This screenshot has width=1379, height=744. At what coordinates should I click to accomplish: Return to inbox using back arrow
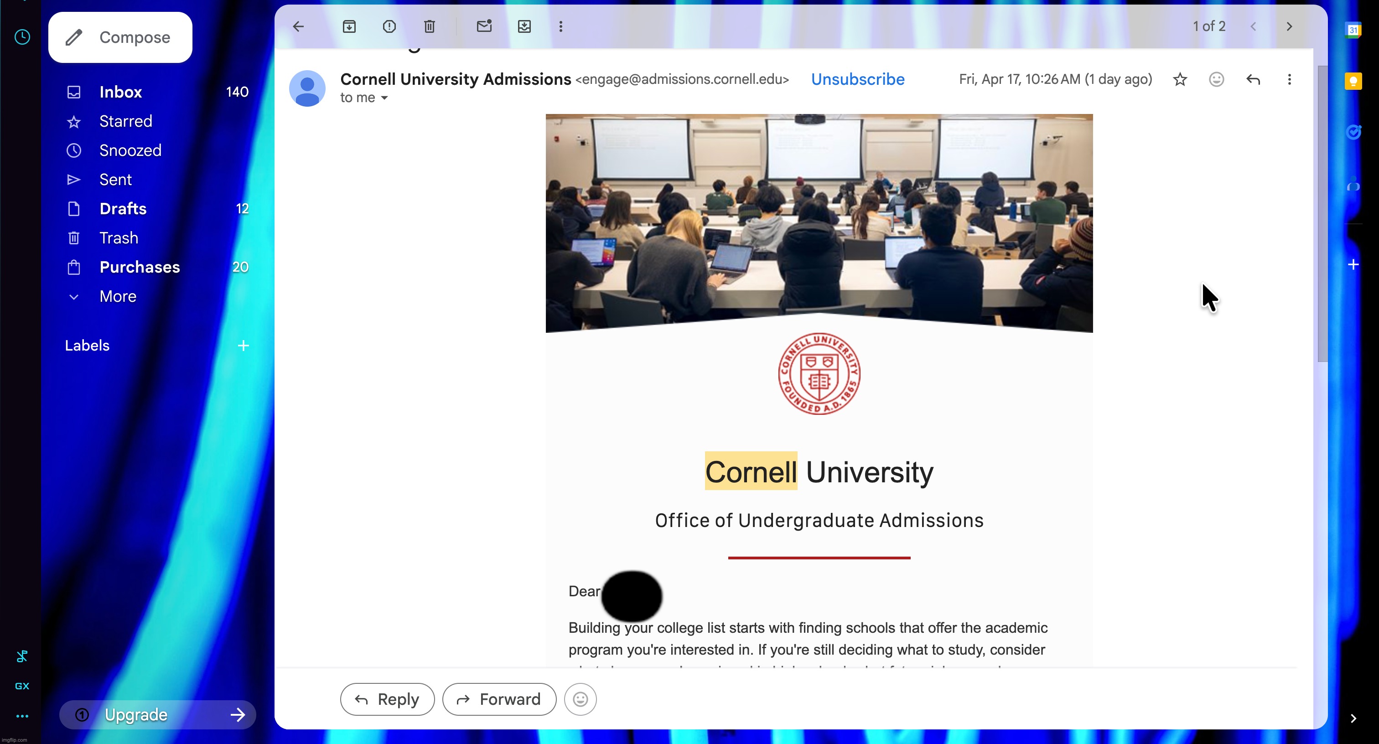point(298,26)
